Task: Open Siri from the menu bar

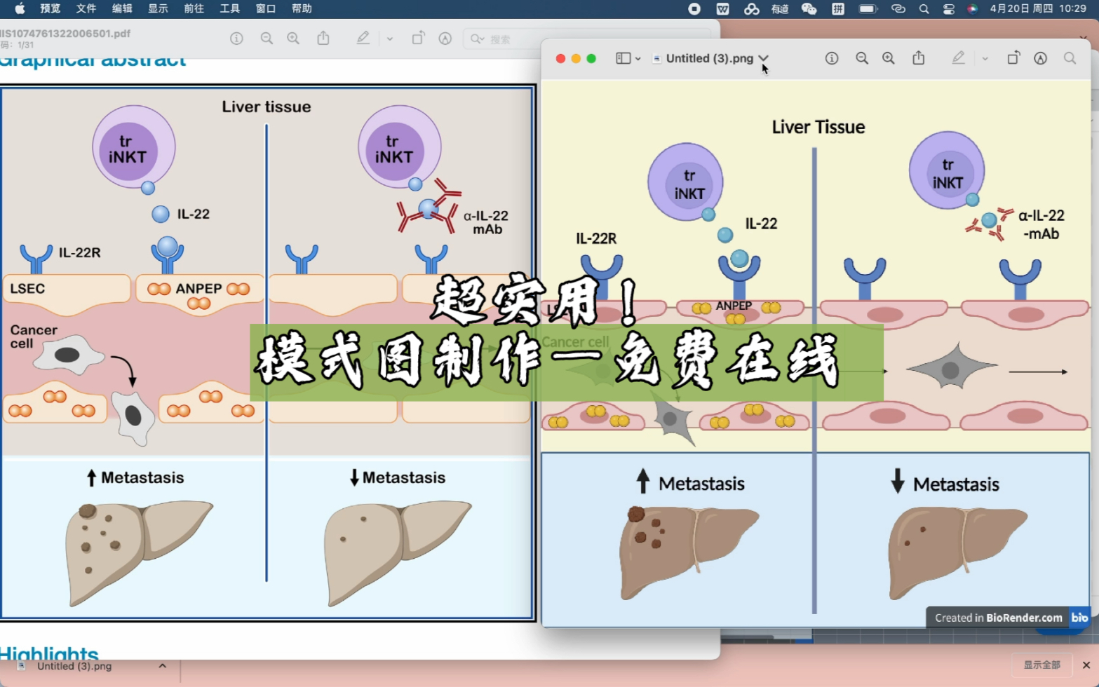Action: (x=972, y=8)
